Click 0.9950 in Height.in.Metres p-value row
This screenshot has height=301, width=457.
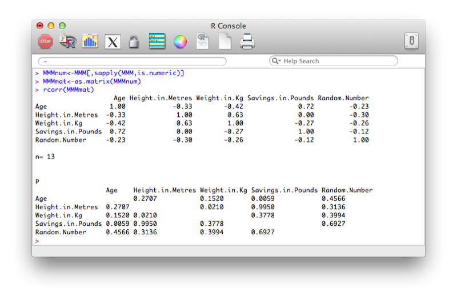pyautogui.click(x=263, y=207)
